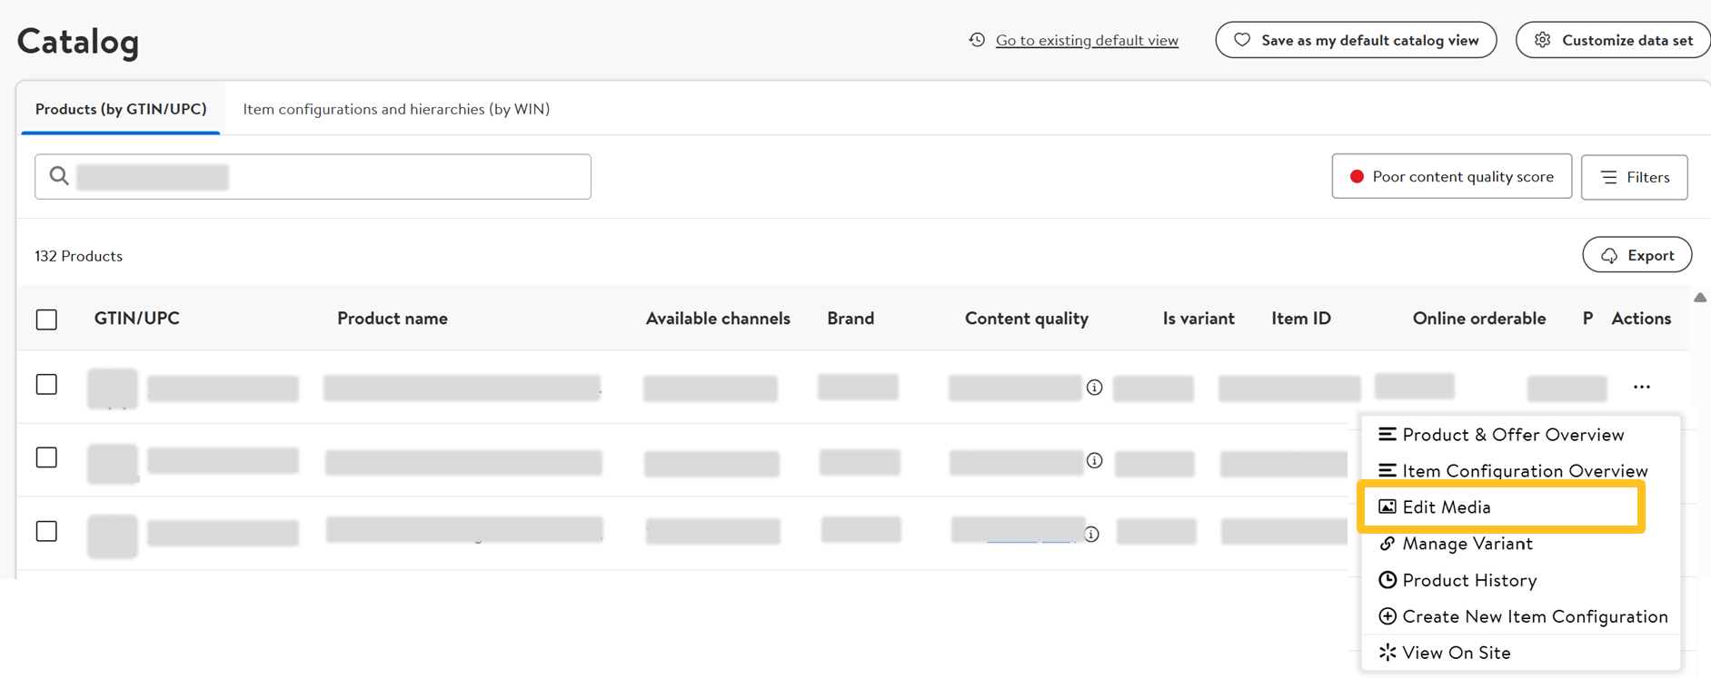Click the third row content quality info icon
This screenshot has height=678, width=1711.
coord(1091,535)
